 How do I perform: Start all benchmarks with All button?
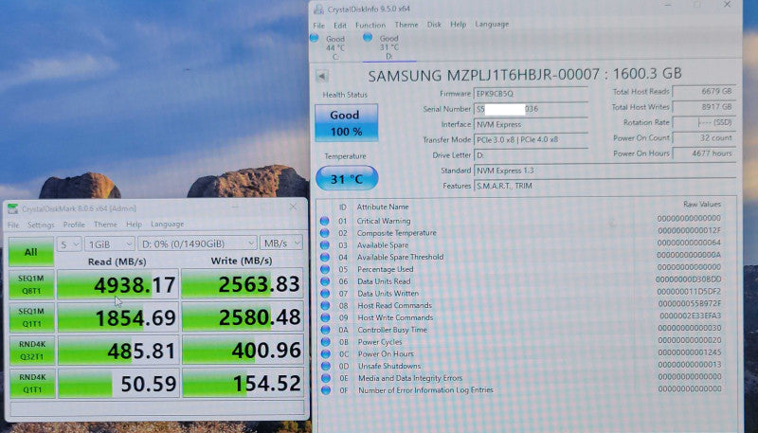tap(31, 252)
